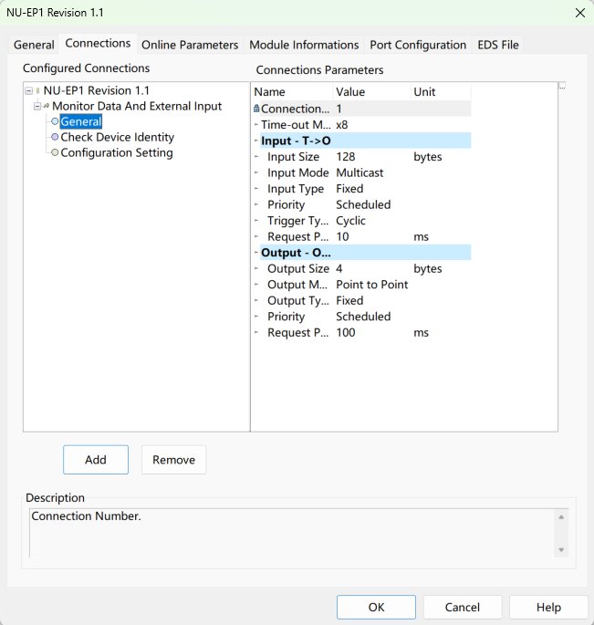Click the Remove button
The height and width of the screenshot is (625, 594).
coord(173,460)
